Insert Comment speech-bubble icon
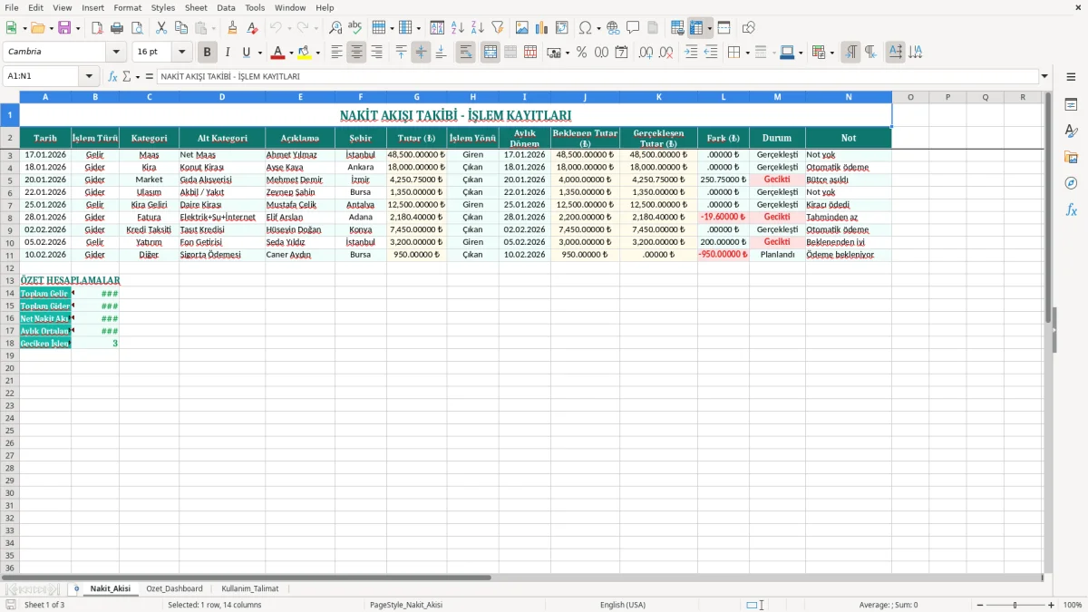The image size is (1088, 612). click(633, 28)
